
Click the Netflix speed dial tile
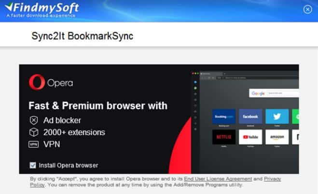[x=224, y=137]
